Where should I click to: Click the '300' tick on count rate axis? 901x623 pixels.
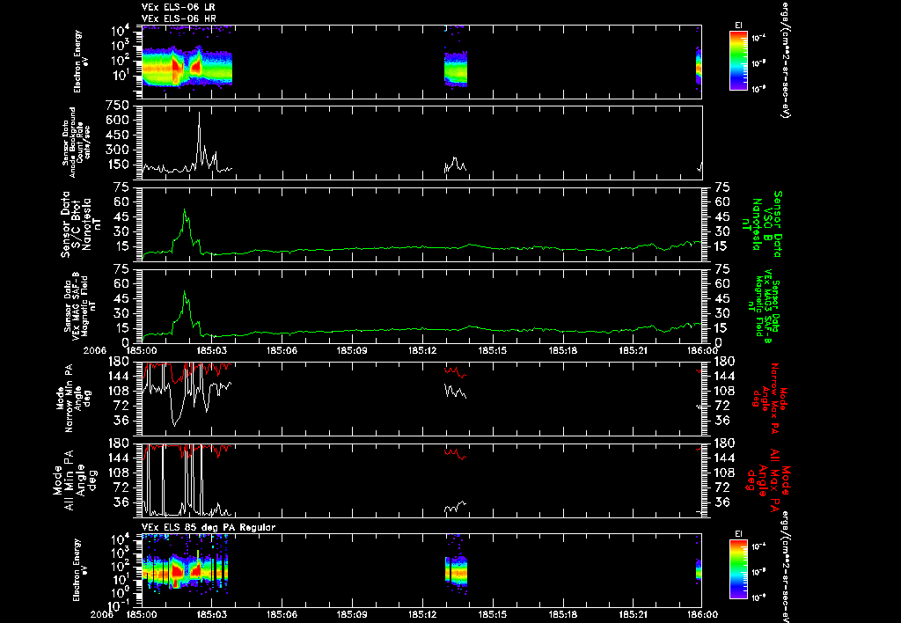[x=117, y=150]
